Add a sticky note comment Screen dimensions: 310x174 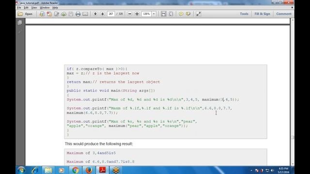[x=181, y=14]
